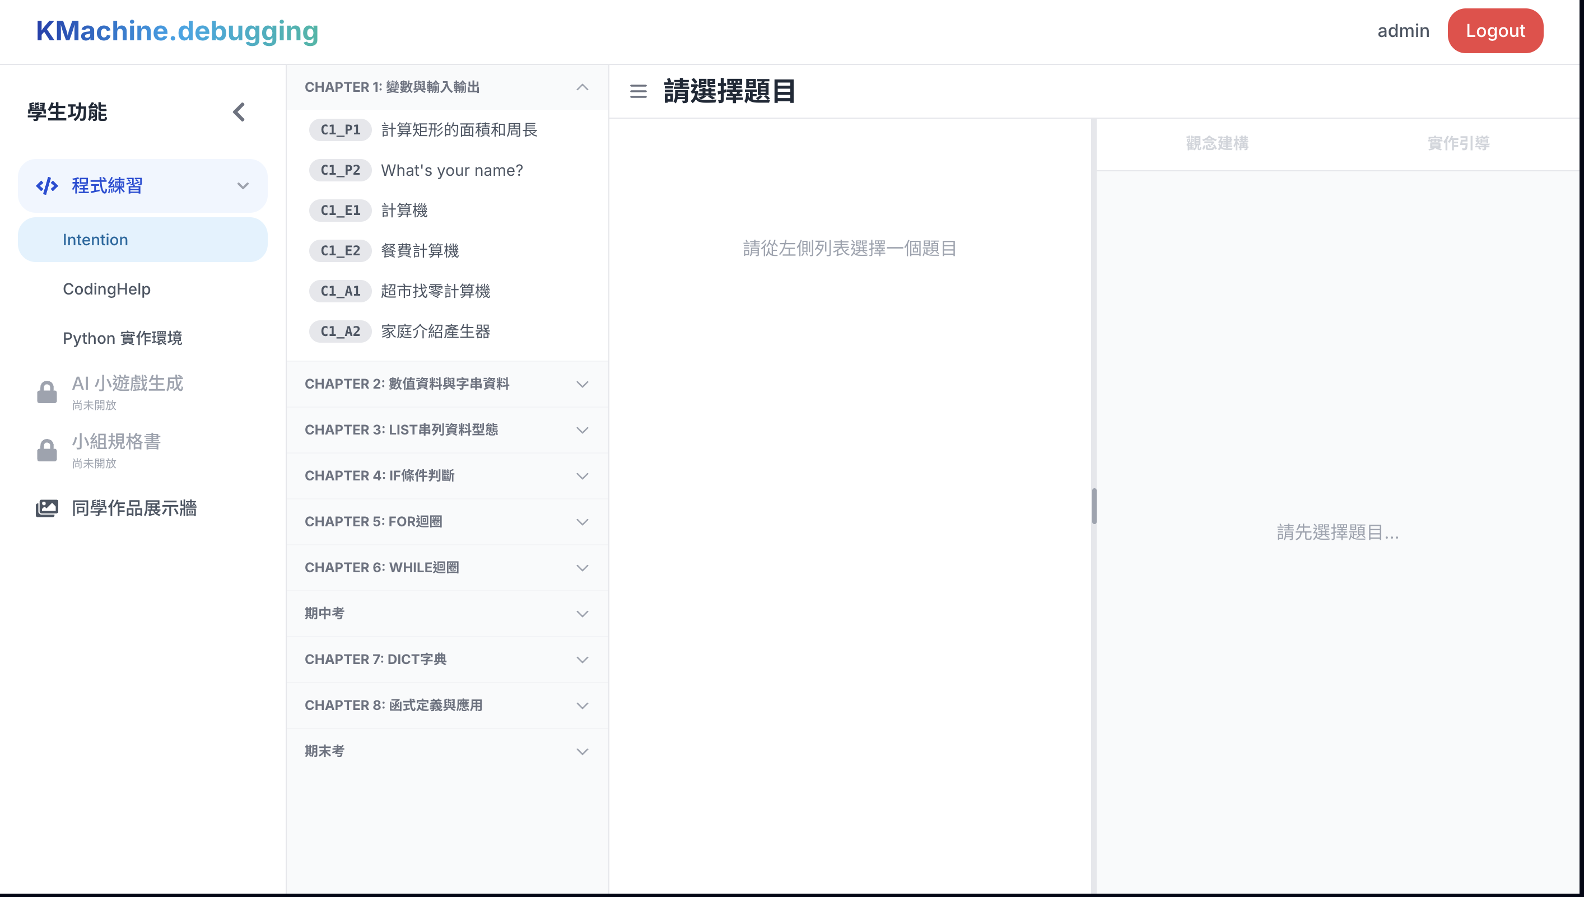Click the C1_E2 badge
The height and width of the screenshot is (897, 1584).
pyautogui.click(x=340, y=251)
